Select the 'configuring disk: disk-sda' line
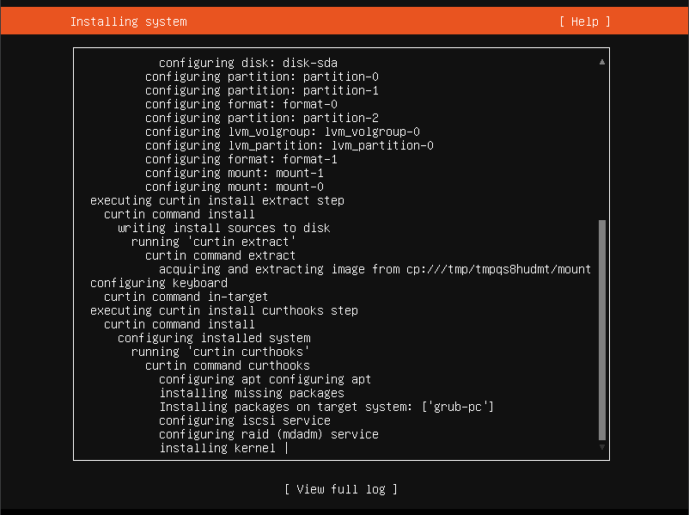 (248, 63)
